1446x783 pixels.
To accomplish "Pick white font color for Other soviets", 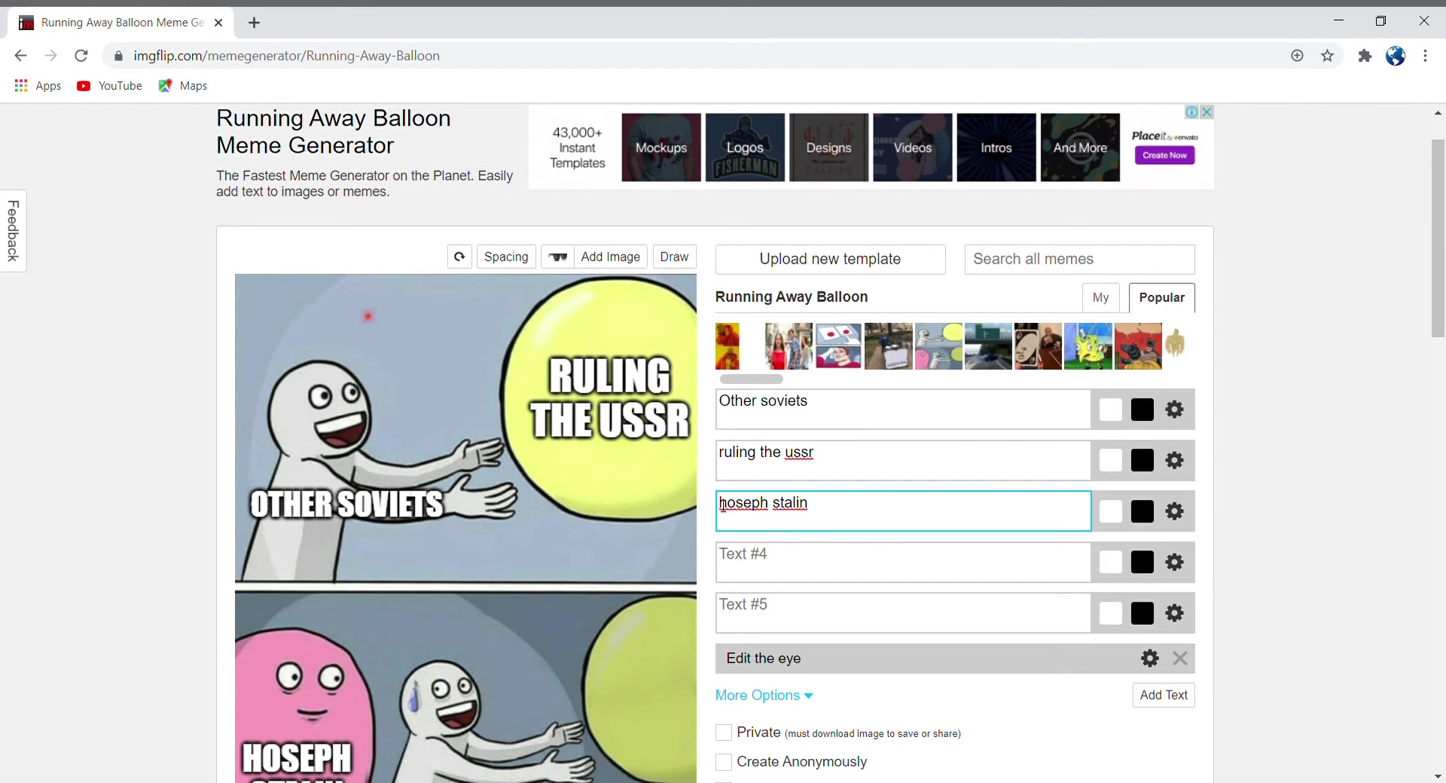I will pyautogui.click(x=1111, y=410).
